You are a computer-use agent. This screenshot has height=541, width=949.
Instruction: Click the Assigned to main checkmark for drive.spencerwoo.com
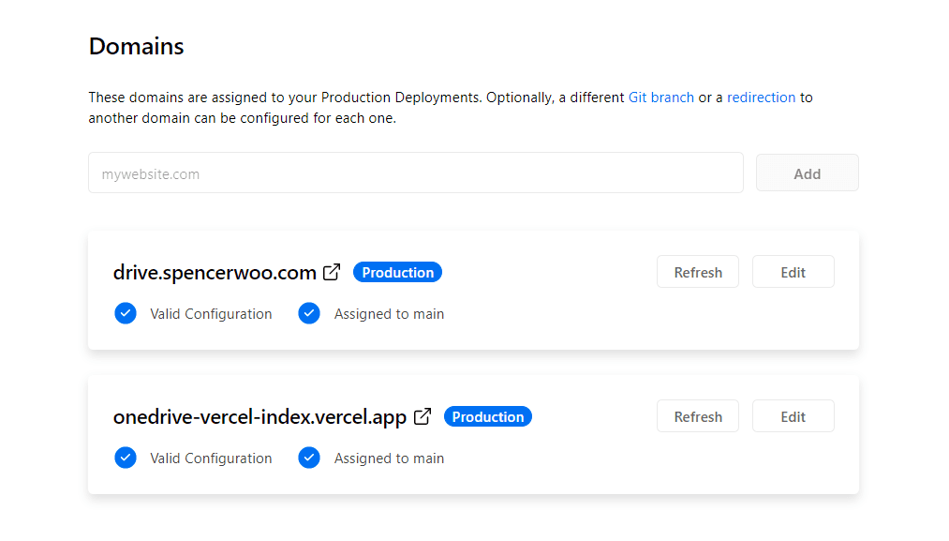pyautogui.click(x=309, y=313)
